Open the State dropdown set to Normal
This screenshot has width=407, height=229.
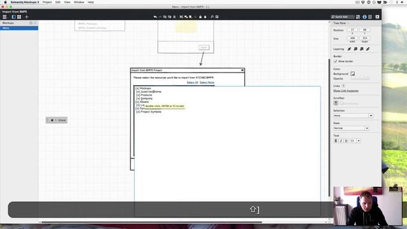(351, 128)
